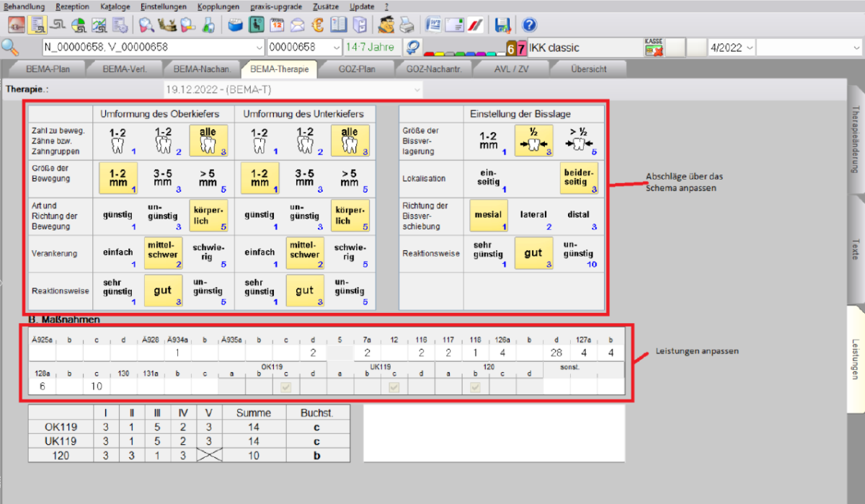Click the printer icon in toolbar
Viewport: 865px width, 504px height.
(407, 25)
